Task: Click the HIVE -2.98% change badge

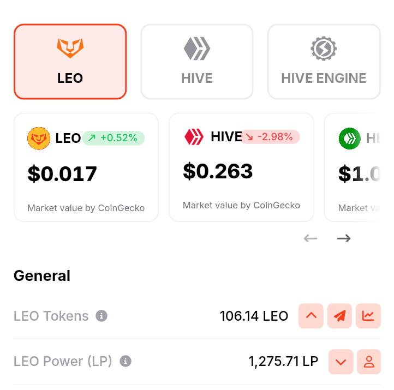Action: tap(270, 137)
